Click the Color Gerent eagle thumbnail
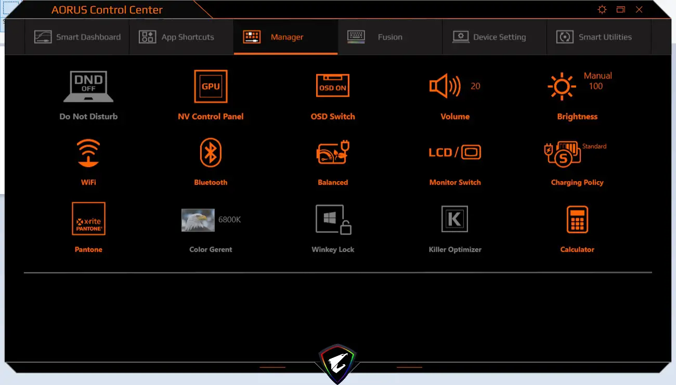This screenshot has width=676, height=385. pos(198,220)
